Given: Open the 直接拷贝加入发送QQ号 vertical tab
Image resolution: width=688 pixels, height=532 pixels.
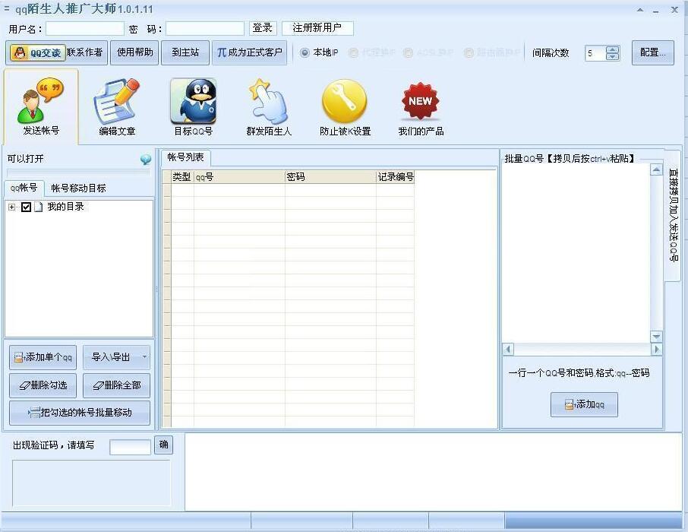Looking at the screenshot, I should (673, 215).
